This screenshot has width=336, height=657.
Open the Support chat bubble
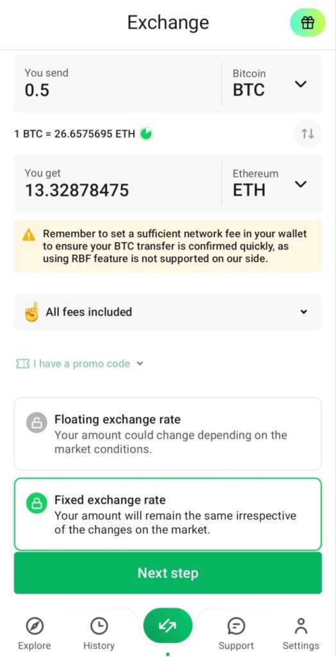[x=236, y=633]
